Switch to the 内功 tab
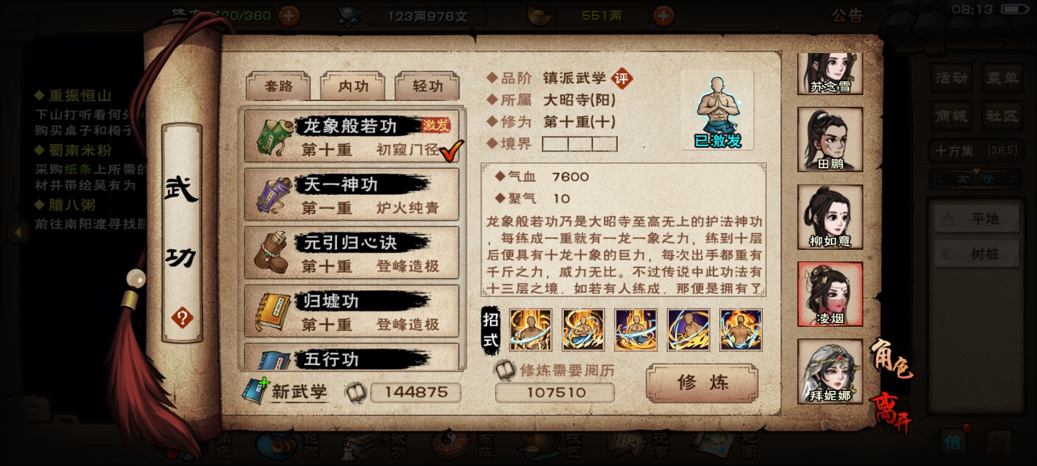 [x=353, y=86]
